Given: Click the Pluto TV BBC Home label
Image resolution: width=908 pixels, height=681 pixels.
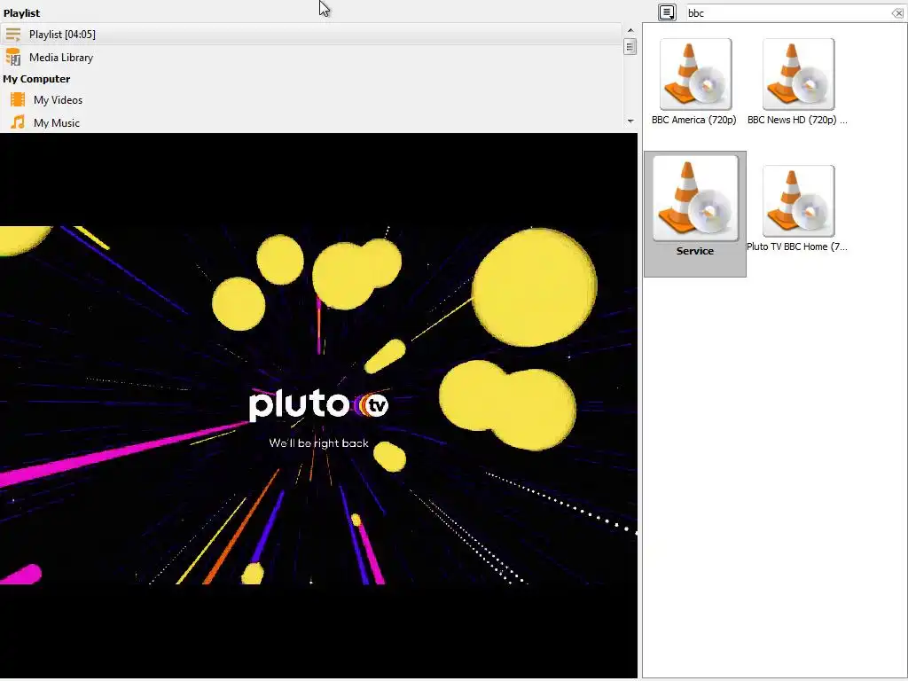Looking at the screenshot, I should [x=797, y=247].
